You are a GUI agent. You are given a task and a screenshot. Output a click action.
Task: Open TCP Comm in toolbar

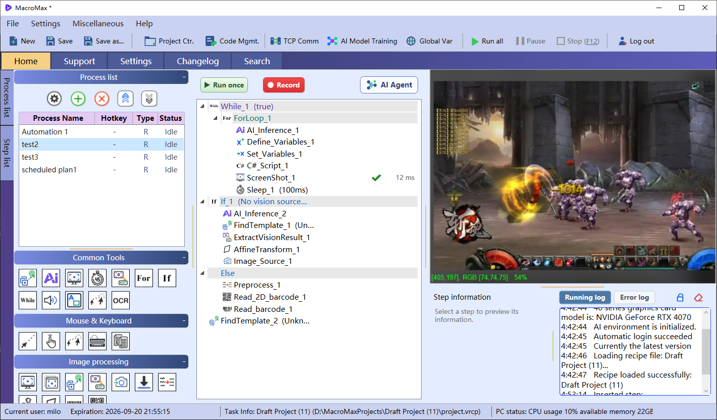pos(295,41)
